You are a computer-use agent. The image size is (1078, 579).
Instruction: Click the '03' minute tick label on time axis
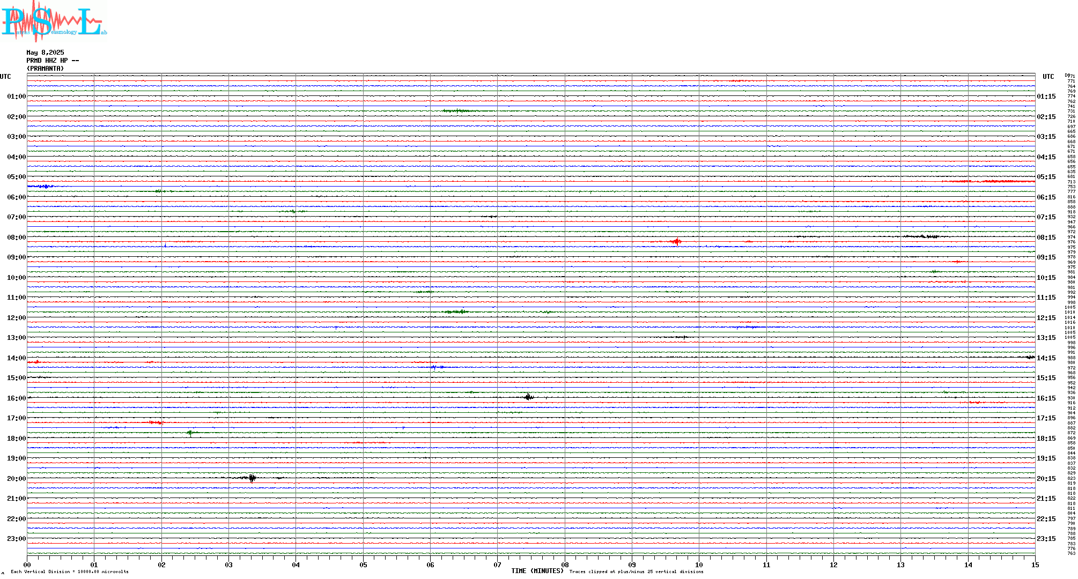point(229,565)
